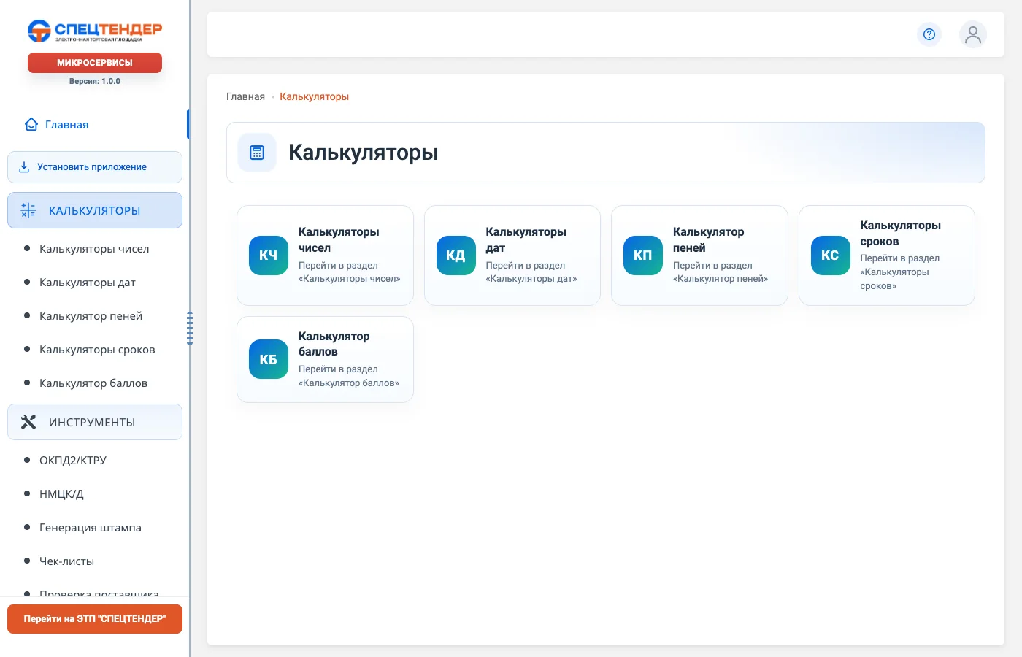Viewport: 1022px width, 657px height.
Task: Collapse the КАЛЬКУЛЯТОРЫ sidebar section
Action: click(95, 210)
